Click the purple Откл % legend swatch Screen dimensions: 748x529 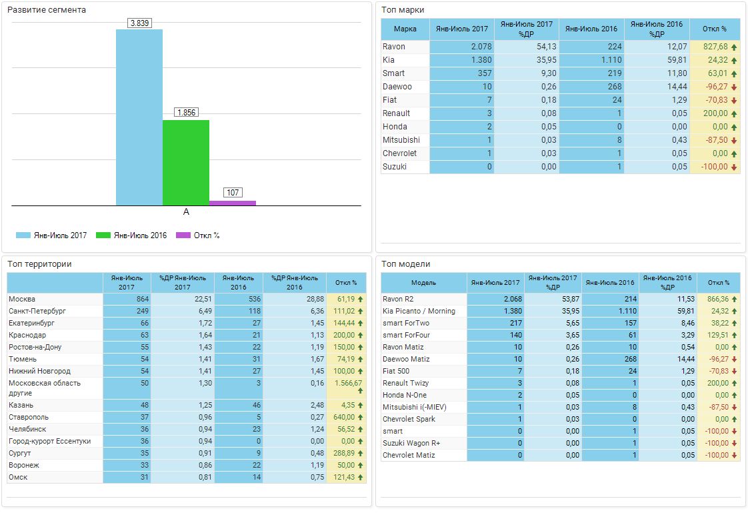183,235
